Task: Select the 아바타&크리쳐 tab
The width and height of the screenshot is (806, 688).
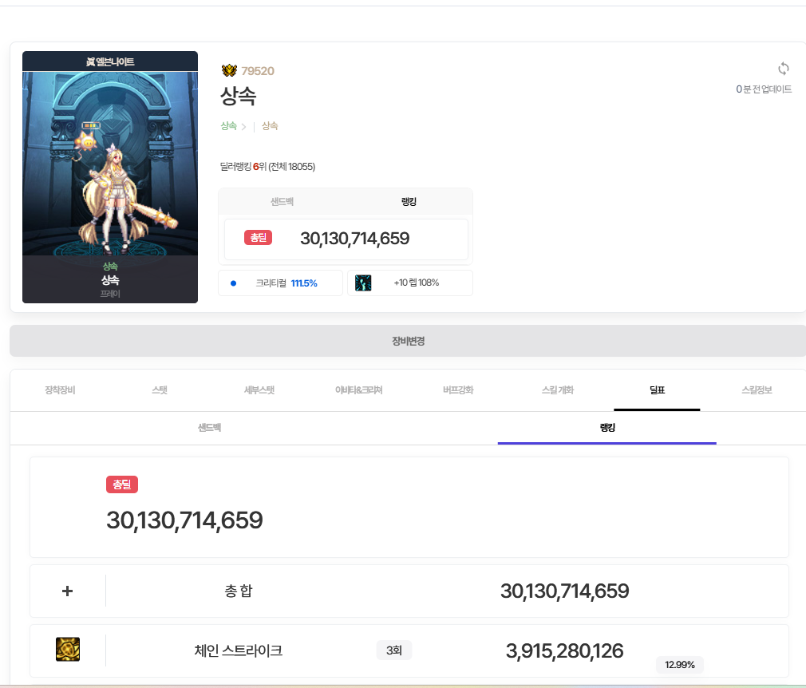Action: [x=358, y=390]
